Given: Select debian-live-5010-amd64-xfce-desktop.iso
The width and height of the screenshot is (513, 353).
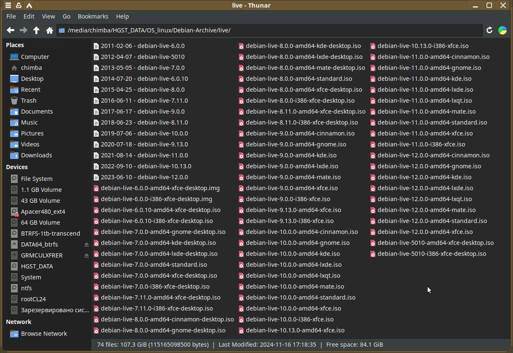Looking at the screenshot, I should click(x=432, y=243).
